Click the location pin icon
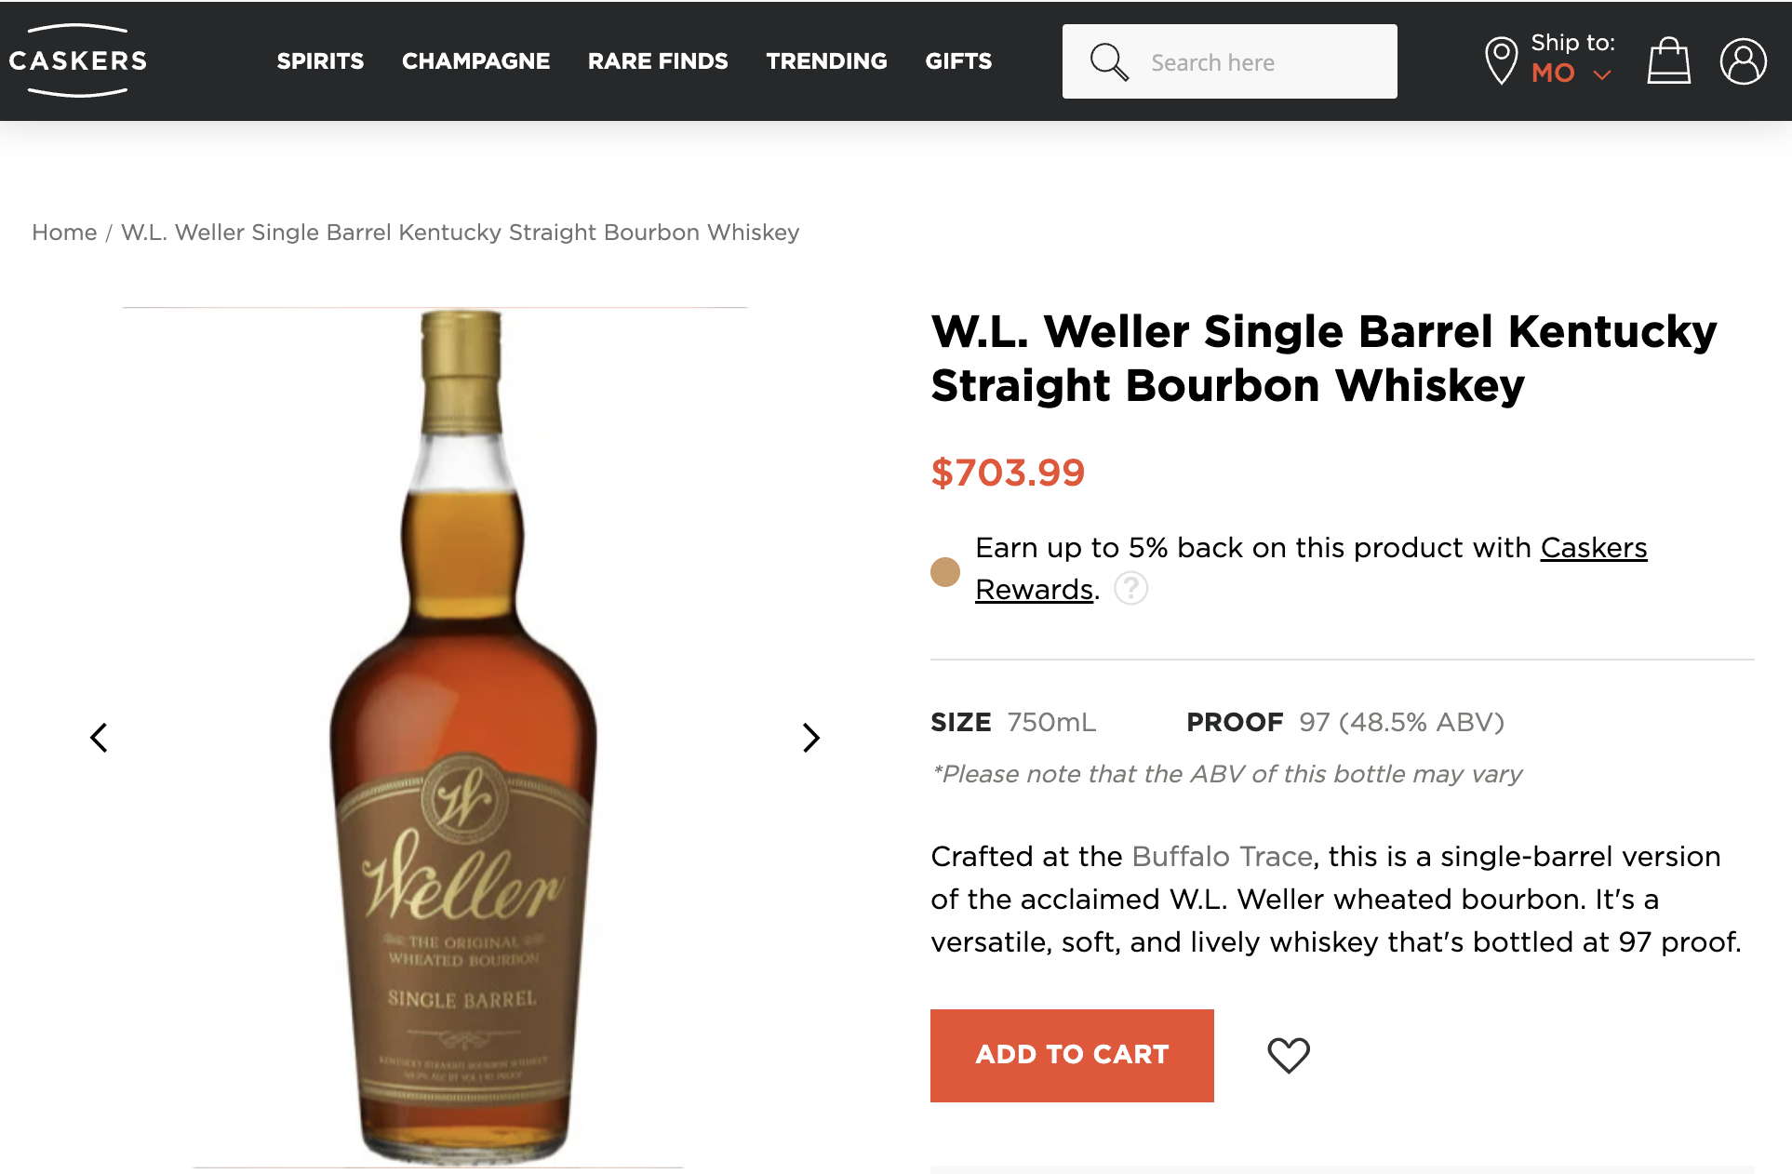This screenshot has height=1174, width=1792. [x=1500, y=60]
